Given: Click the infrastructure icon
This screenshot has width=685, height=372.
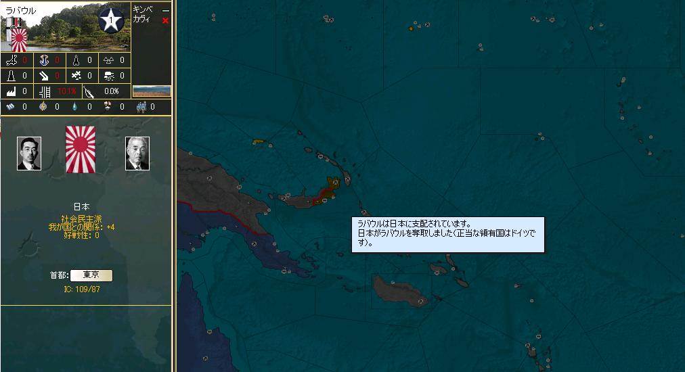Looking at the screenshot, I should pyautogui.click(x=45, y=92).
